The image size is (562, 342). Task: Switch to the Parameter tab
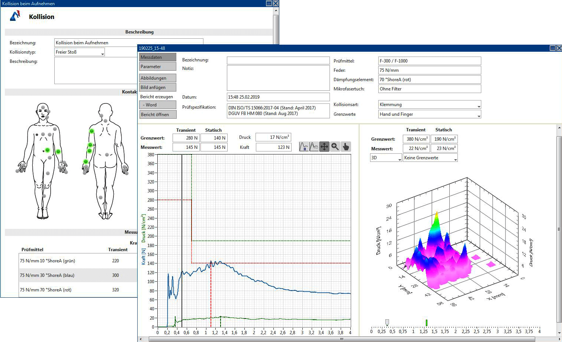158,67
